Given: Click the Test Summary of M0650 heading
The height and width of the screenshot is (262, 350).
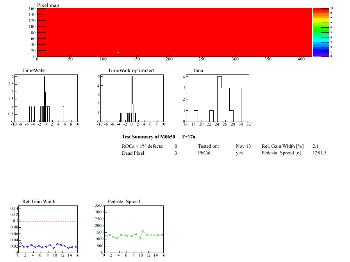Looking at the screenshot, I should click(148, 137).
